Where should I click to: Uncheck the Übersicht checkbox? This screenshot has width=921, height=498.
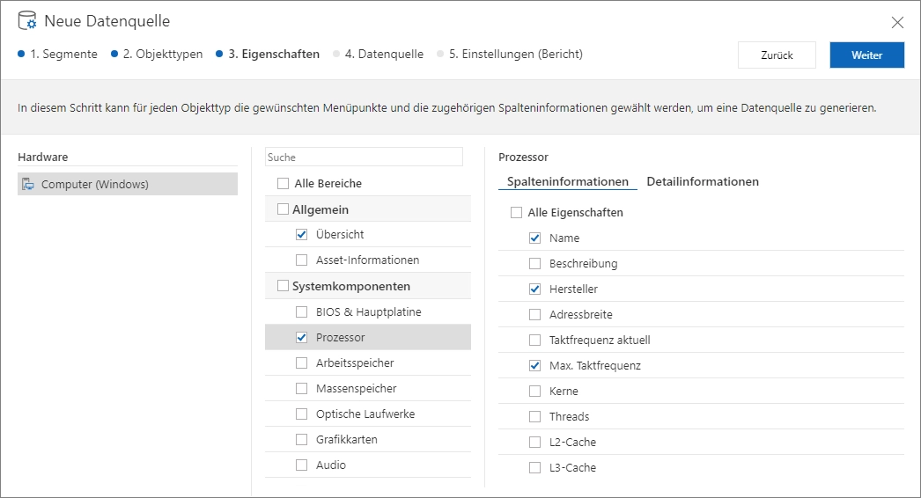click(x=301, y=234)
